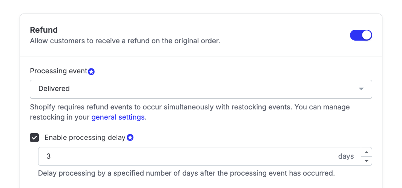Click the star icon beside Enable processing delay
The height and width of the screenshot is (188, 402).
point(130,138)
